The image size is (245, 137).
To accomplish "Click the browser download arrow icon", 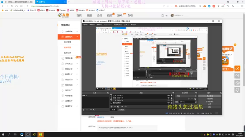I will click(218, 6).
